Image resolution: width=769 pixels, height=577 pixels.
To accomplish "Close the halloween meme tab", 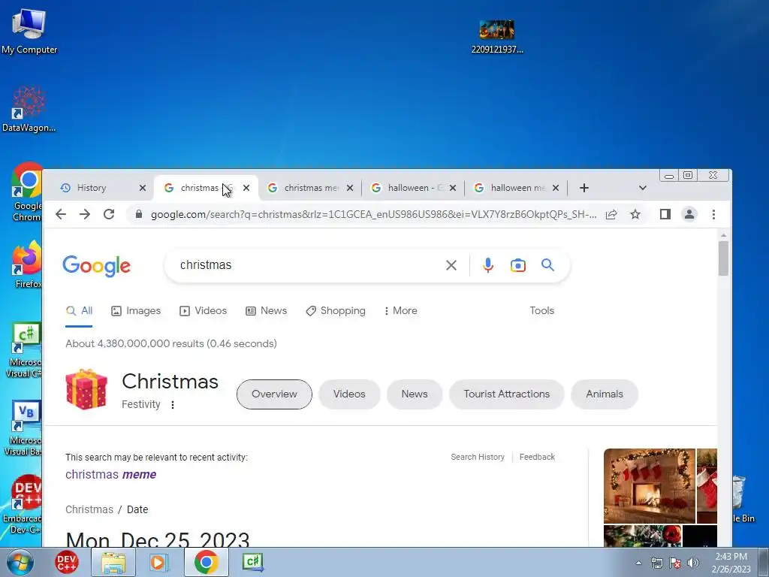I will click(x=556, y=188).
